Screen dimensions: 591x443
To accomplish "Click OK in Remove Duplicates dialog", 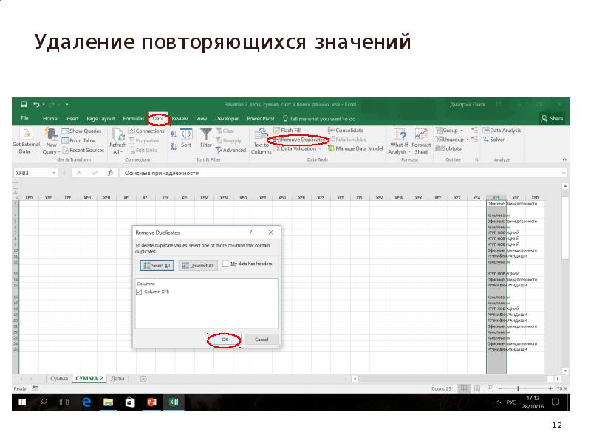I will [225, 340].
